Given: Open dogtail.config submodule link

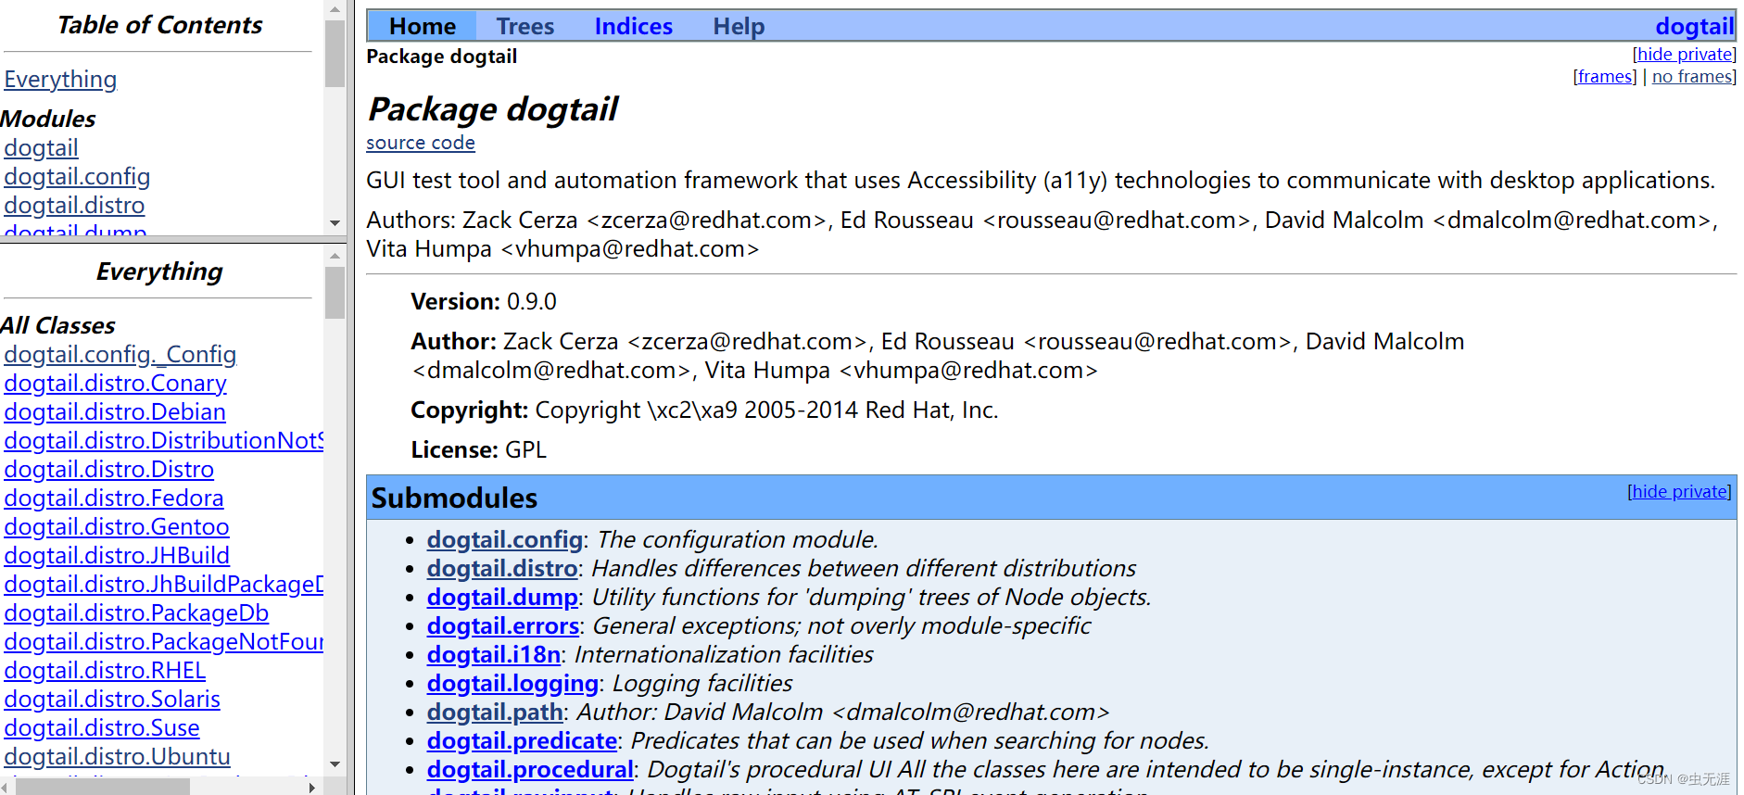Looking at the screenshot, I should (x=505, y=539).
